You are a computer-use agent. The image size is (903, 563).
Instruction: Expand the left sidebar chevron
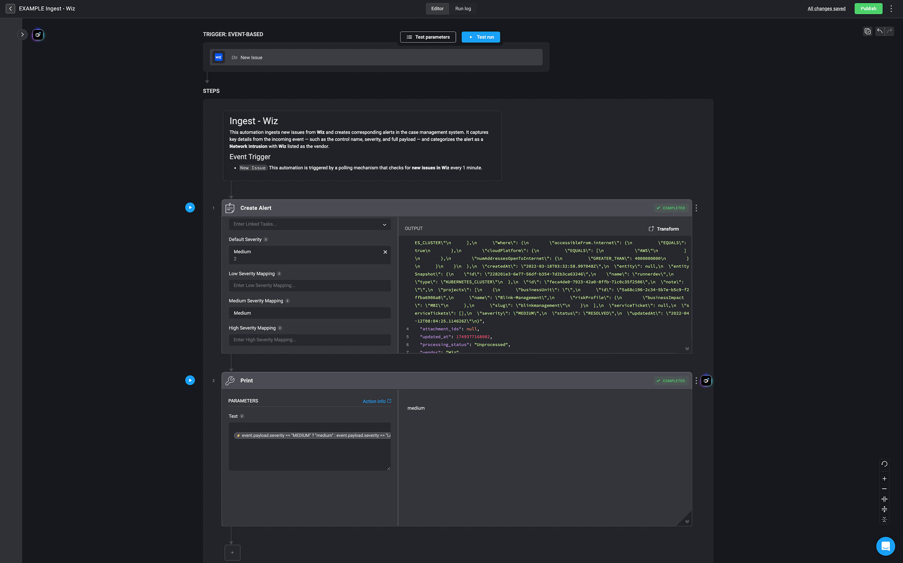[x=22, y=34]
